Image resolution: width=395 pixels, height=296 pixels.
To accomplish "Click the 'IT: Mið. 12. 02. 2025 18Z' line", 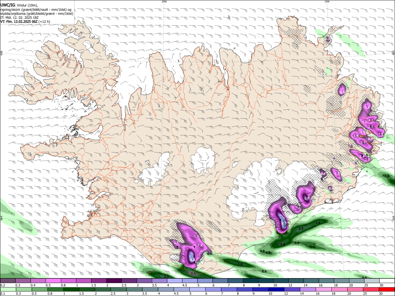I will coord(19,18).
